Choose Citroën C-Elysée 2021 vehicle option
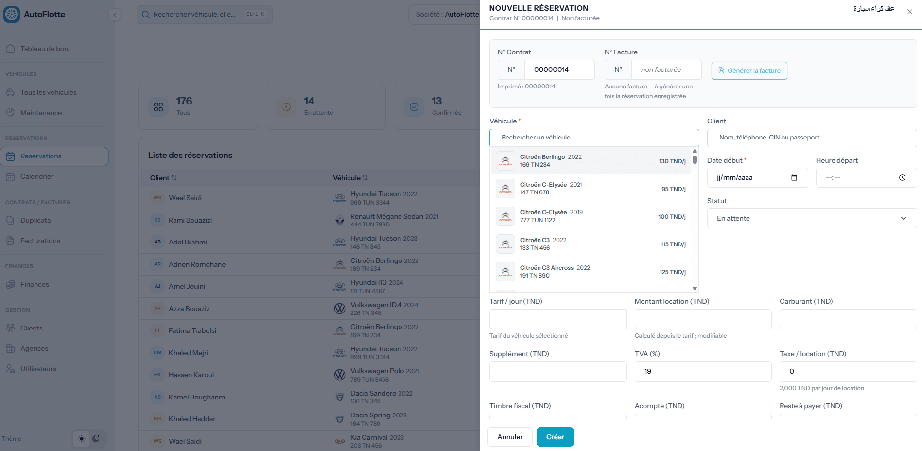Viewport: 922px width, 451px height. (591, 189)
